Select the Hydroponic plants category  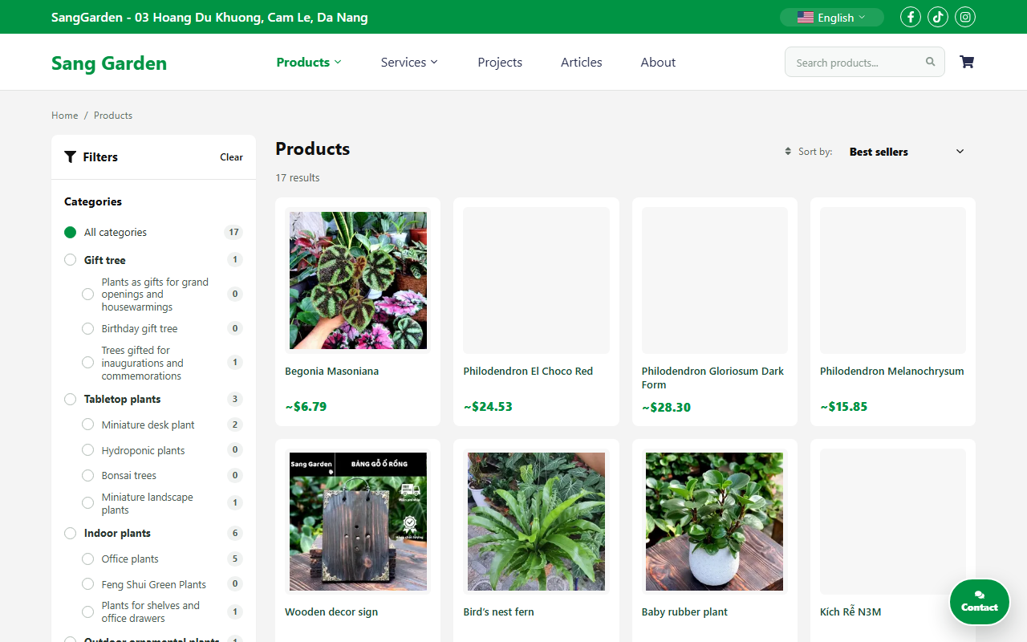(x=88, y=450)
